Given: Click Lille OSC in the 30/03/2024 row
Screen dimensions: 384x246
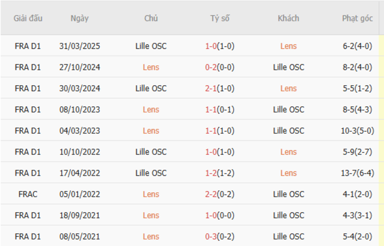Looking at the screenshot, I should tap(151, 89).
